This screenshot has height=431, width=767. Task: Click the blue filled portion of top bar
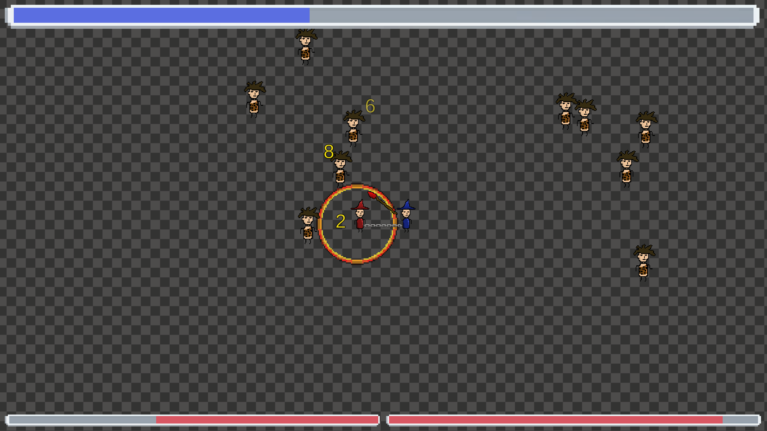point(162,15)
